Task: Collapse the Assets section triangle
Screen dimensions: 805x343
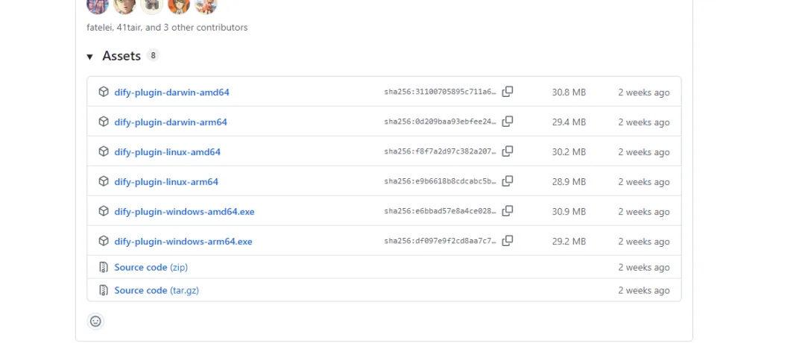Action: (90, 57)
